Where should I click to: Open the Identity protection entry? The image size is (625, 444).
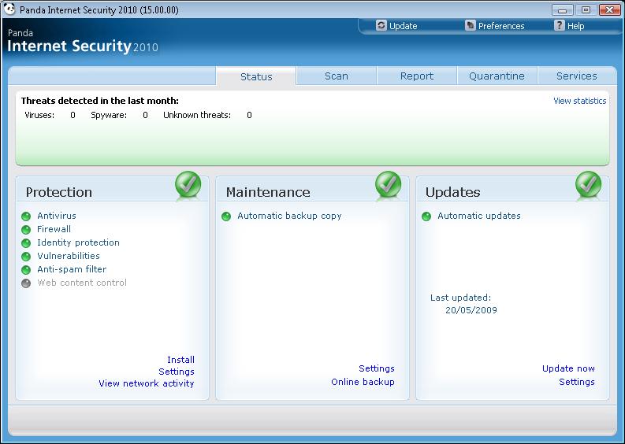78,242
